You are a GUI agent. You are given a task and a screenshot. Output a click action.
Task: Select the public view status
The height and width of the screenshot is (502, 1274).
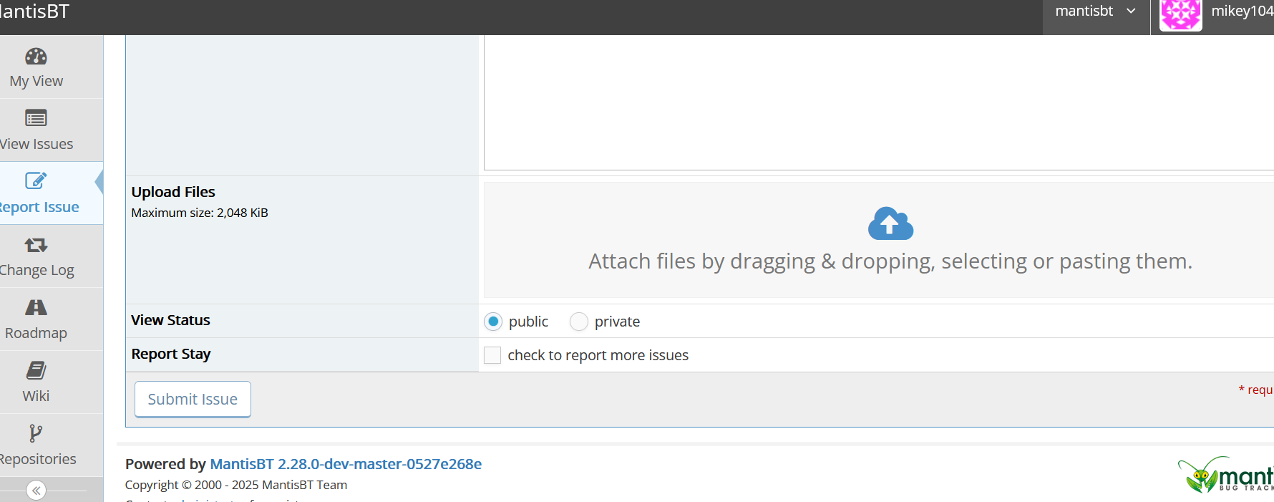pos(493,322)
